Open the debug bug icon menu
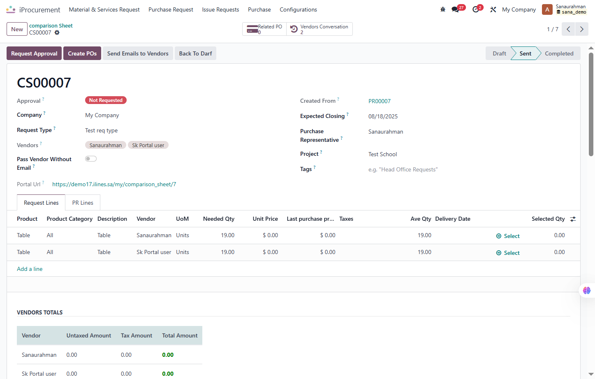This screenshot has width=595, height=379. point(443,9)
